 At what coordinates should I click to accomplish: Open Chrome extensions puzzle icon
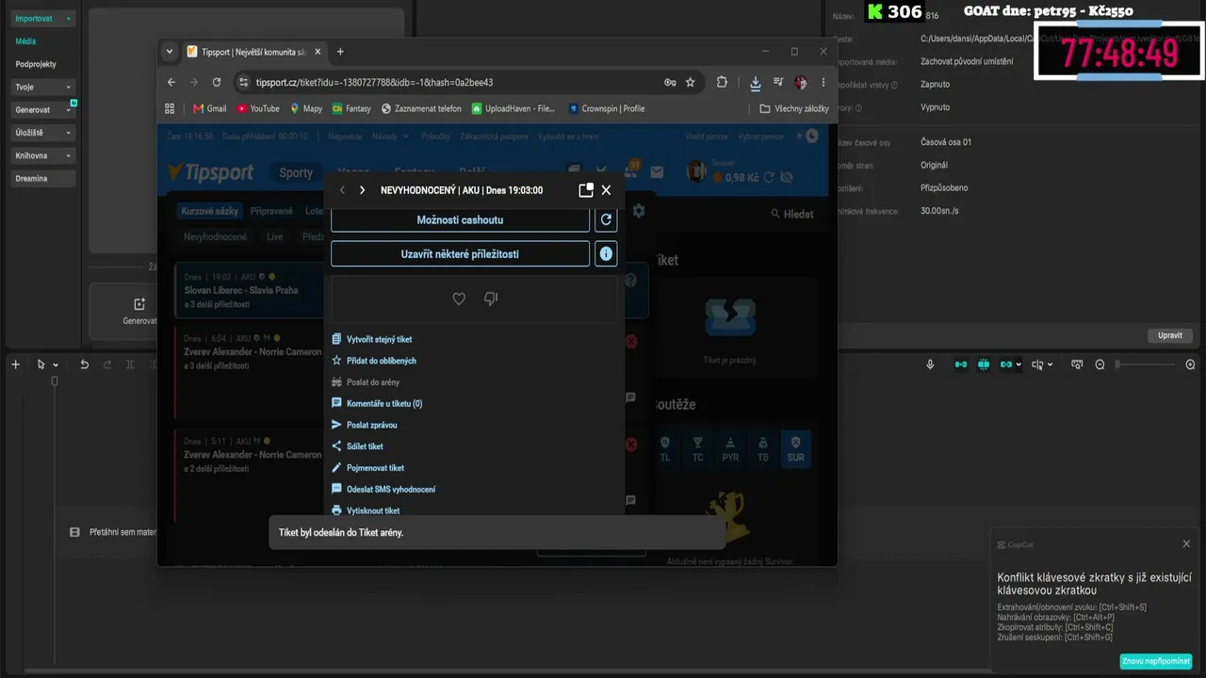(722, 83)
